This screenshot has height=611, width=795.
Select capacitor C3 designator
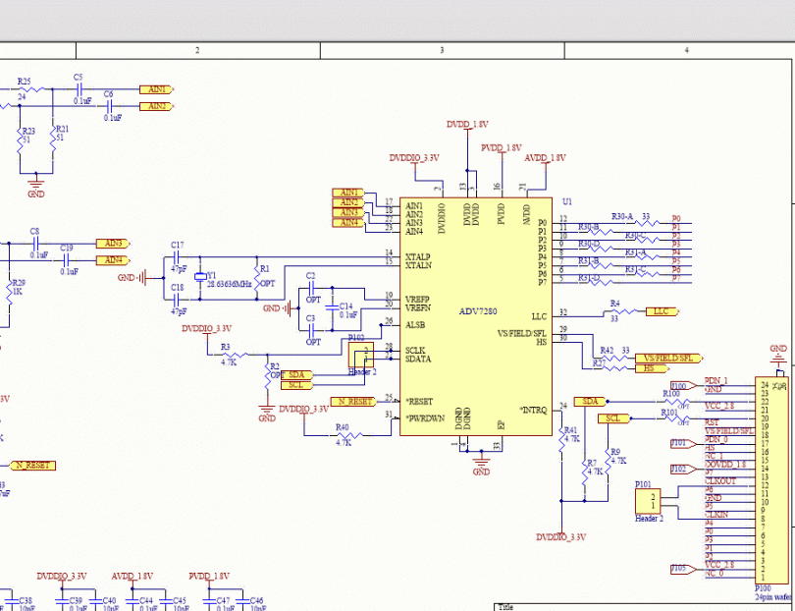pyautogui.click(x=311, y=318)
